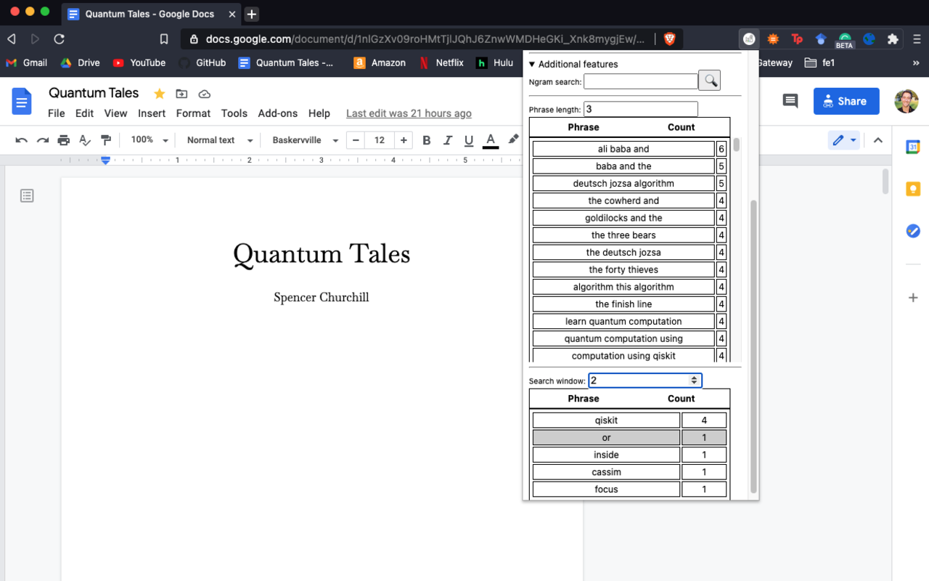Screen dimensions: 929x581
Task: Show the document outline icon
Action: (x=27, y=195)
